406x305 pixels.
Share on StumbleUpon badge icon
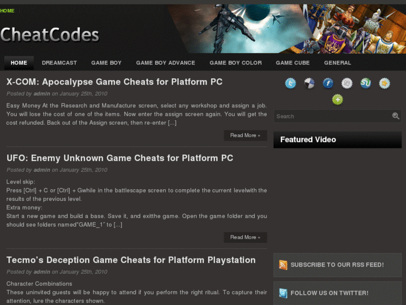366,83
